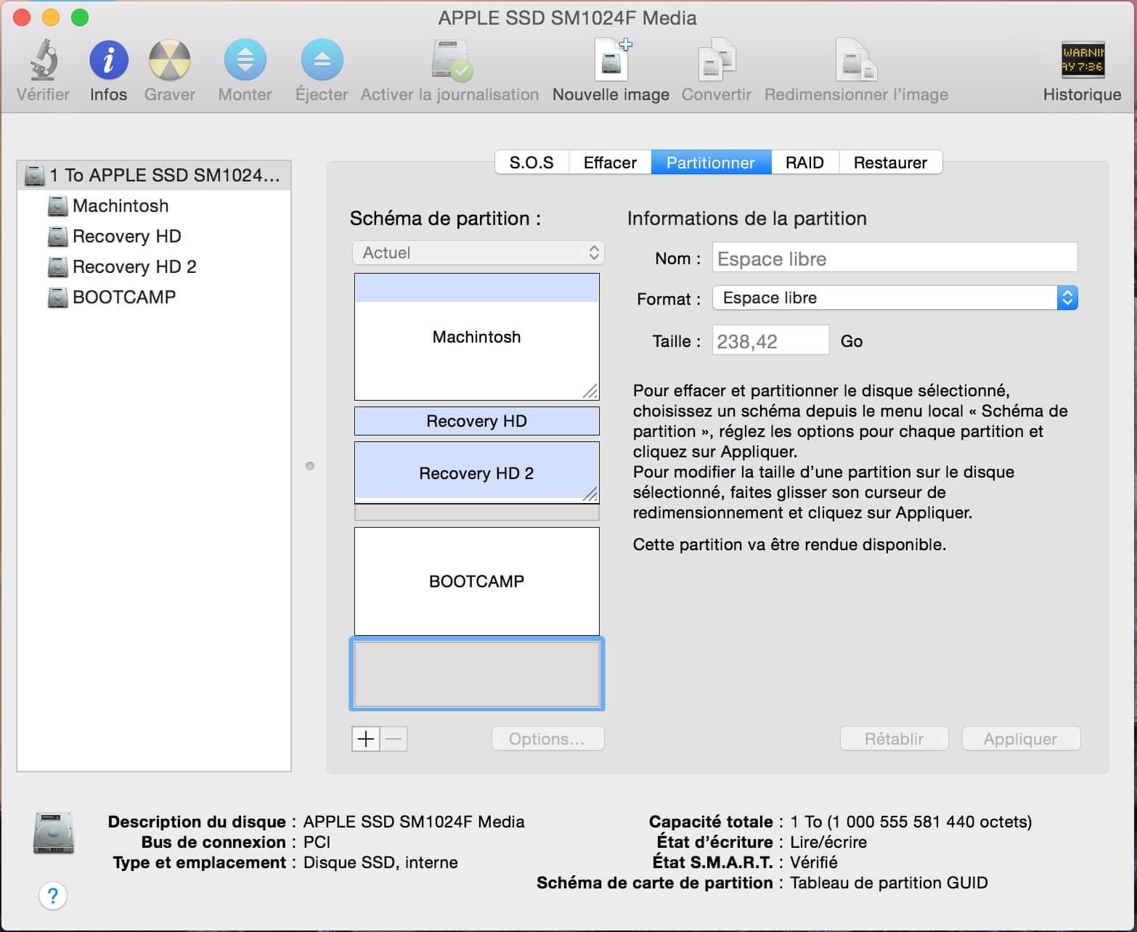This screenshot has height=932, width=1137.
Task: Select the Partitionner tab
Action: point(711,163)
